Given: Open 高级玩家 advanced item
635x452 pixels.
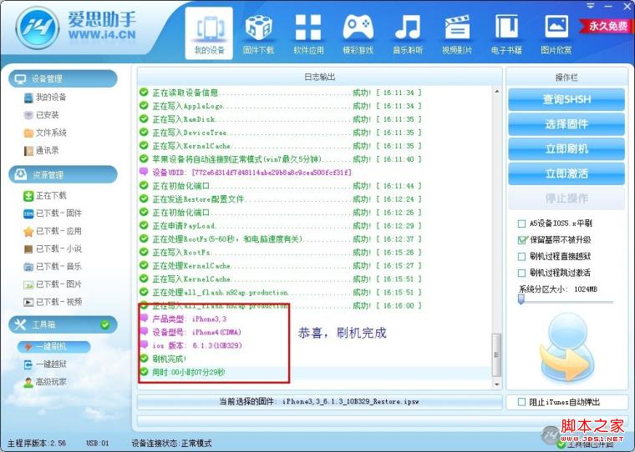Looking at the screenshot, I should point(45,382).
